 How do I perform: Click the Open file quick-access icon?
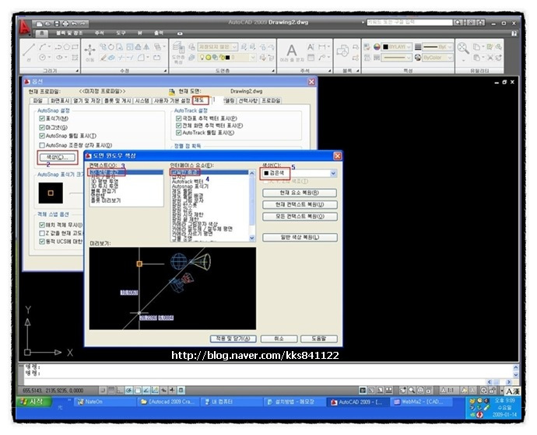point(48,24)
